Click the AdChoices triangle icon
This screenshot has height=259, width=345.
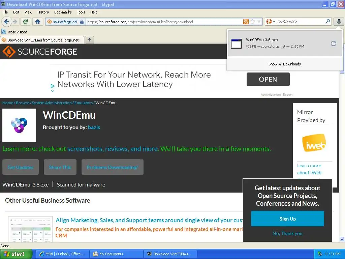pos(53,86)
